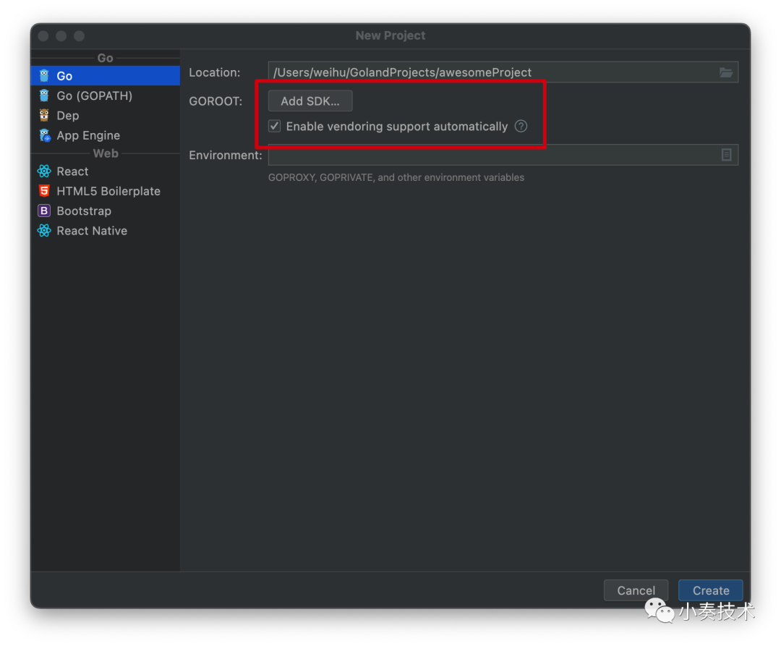The width and height of the screenshot is (781, 646).
Task: Create the new project
Action: 711,590
